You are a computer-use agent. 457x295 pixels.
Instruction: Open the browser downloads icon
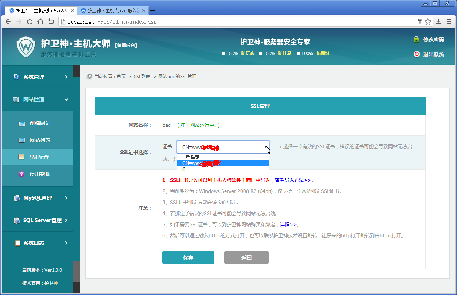click(438, 22)
